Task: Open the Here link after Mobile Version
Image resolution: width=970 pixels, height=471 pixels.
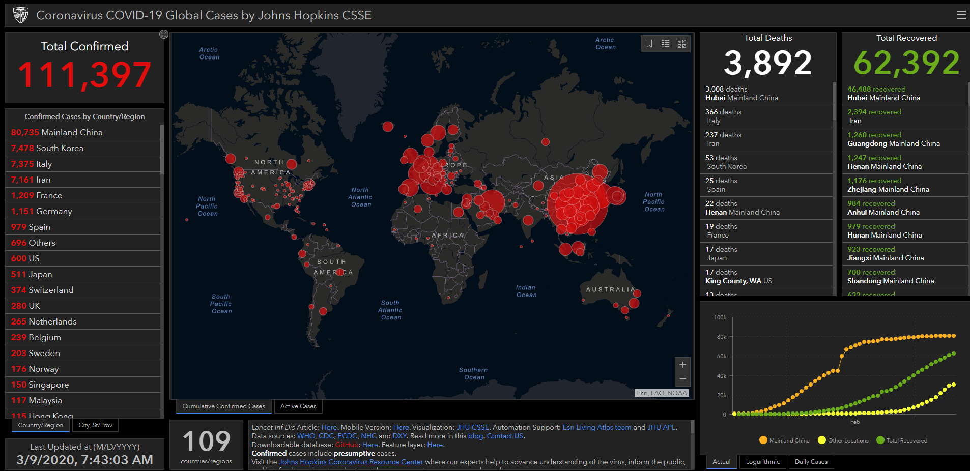Action: (401, 427)
